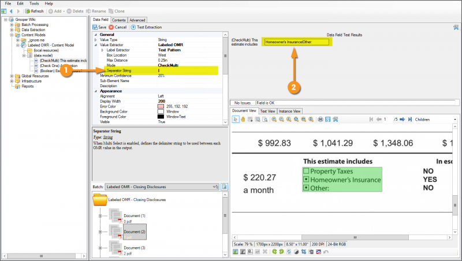Open the Edit menu

coord(20,3)
